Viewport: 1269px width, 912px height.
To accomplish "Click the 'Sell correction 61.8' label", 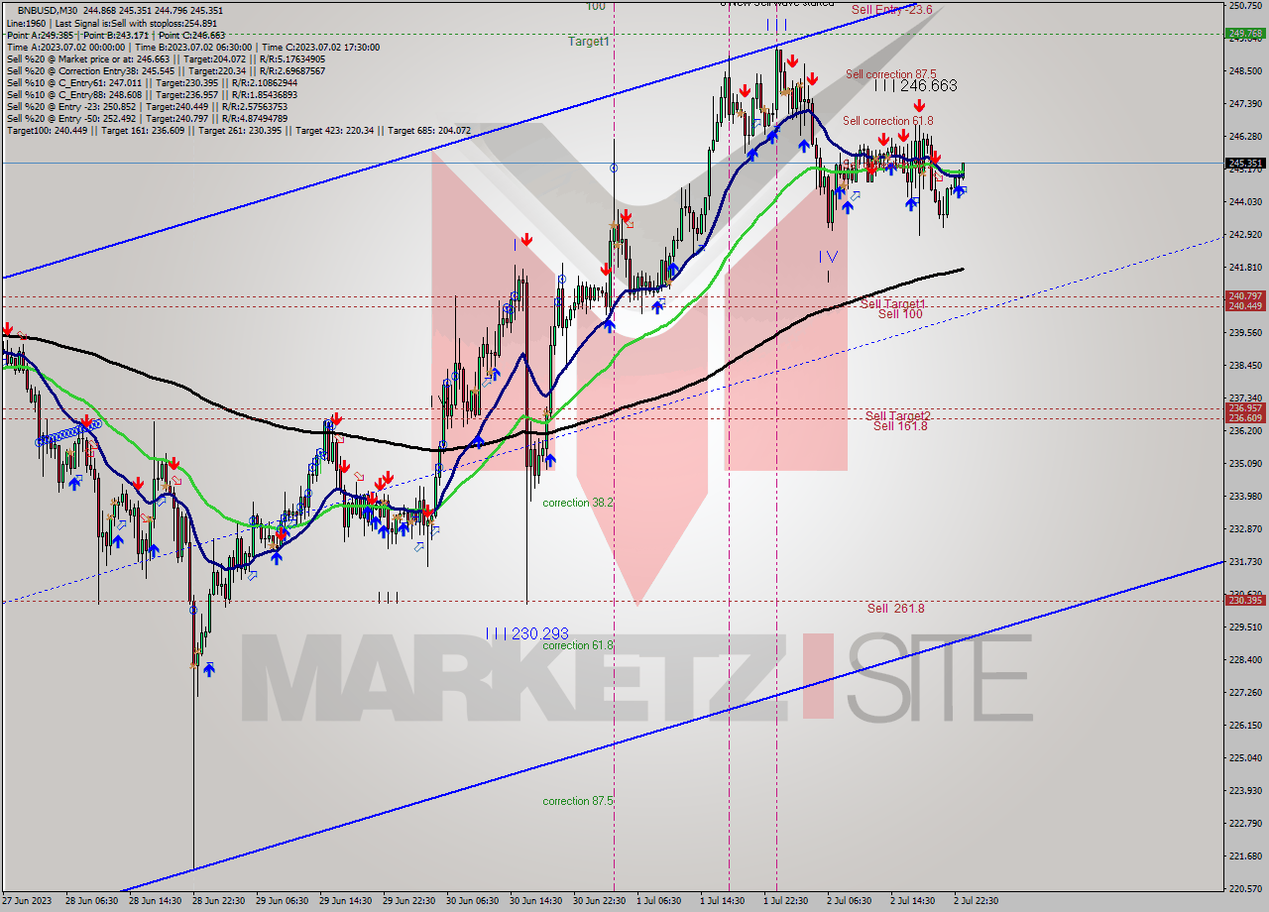I will click(888, 121).
